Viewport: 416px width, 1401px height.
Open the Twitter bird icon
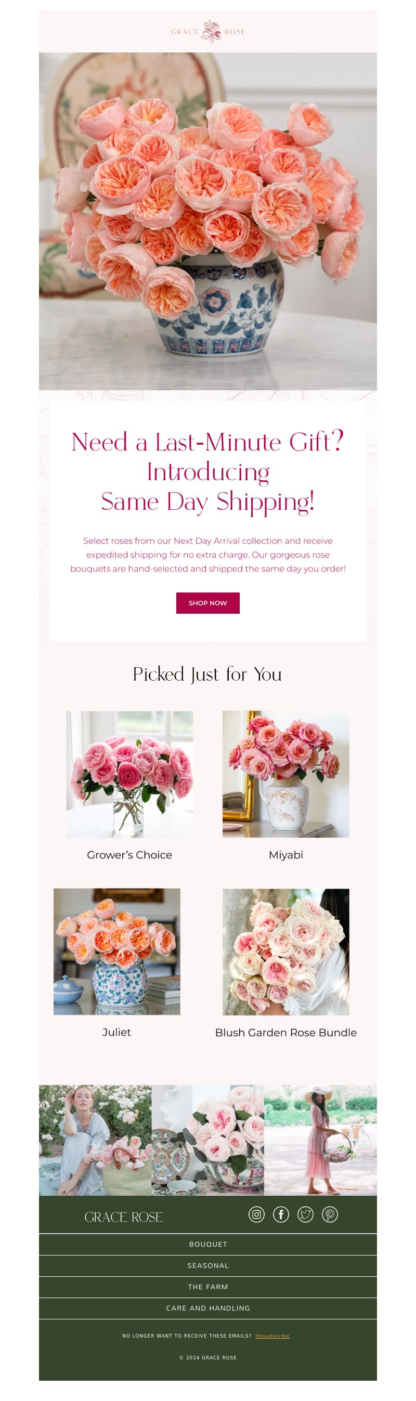[x=305, y=1214]
